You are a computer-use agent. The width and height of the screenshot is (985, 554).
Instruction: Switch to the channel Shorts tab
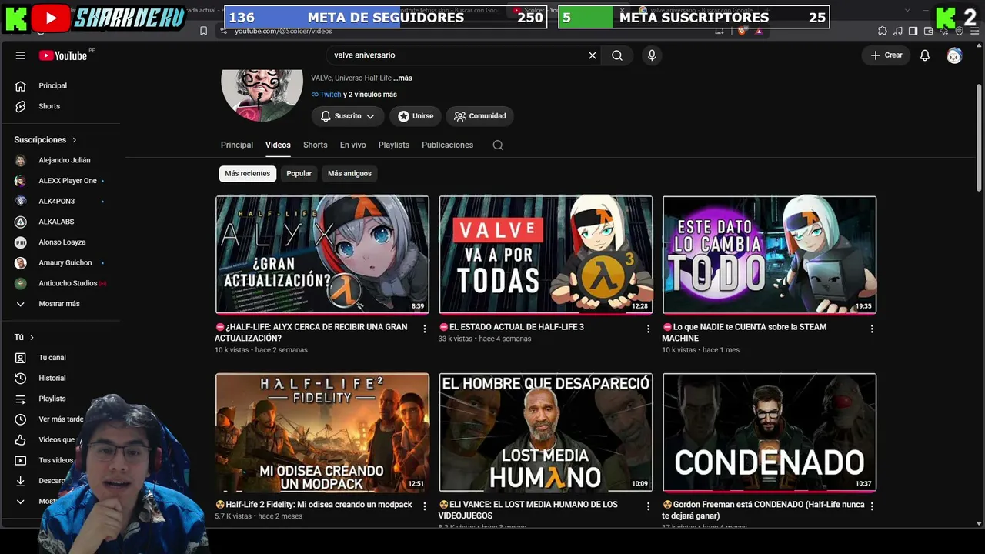click(x=316, y=145)
